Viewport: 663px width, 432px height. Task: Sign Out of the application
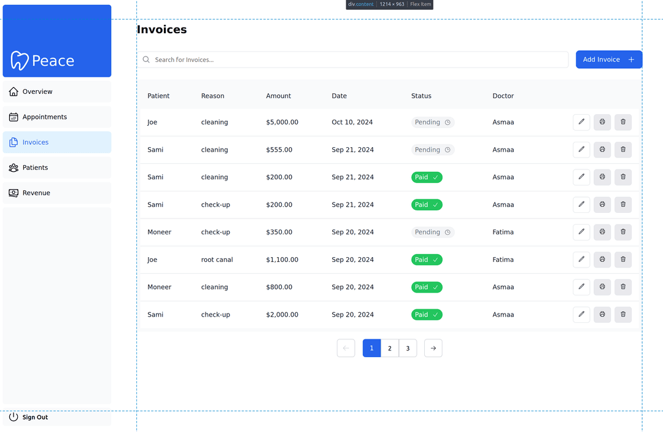[x=57, y=417]
